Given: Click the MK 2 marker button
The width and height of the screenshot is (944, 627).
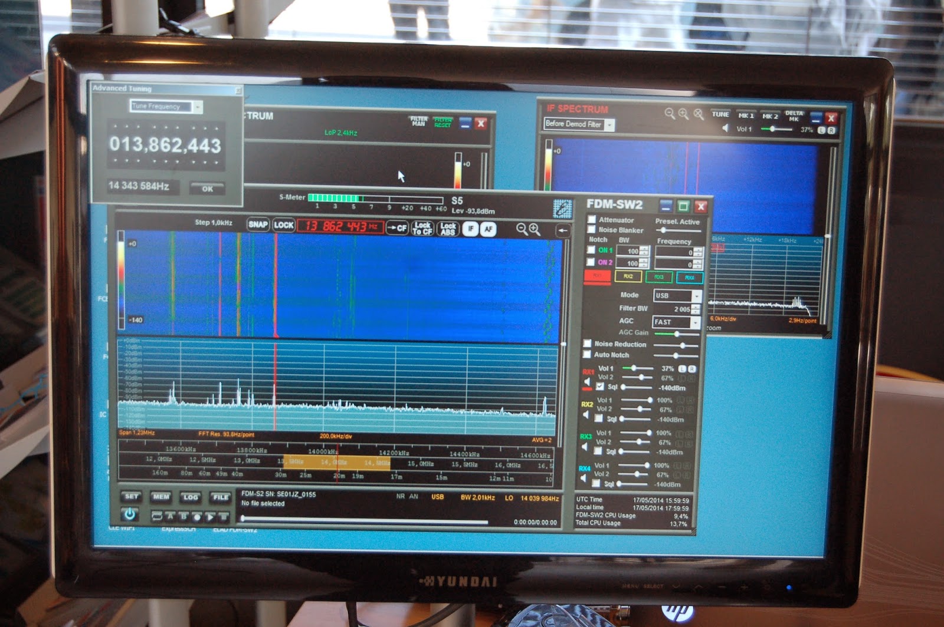Looking at the screenshot, I should 769,116.
